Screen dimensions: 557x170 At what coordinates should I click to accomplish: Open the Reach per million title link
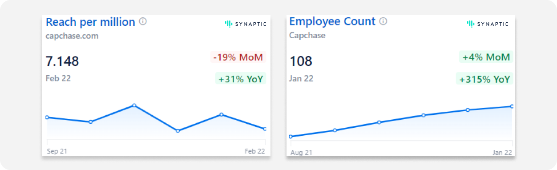tap(90, 22)
